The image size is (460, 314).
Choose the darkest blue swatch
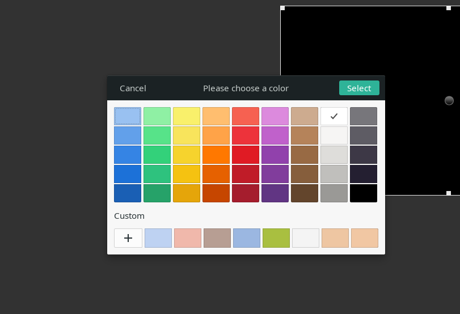coord(128,193)
